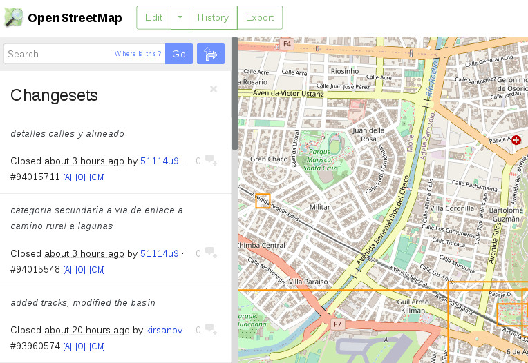528x363 pixels.
Task: Click the 'Riosinho' map label
Action: [x=345, y=71]
